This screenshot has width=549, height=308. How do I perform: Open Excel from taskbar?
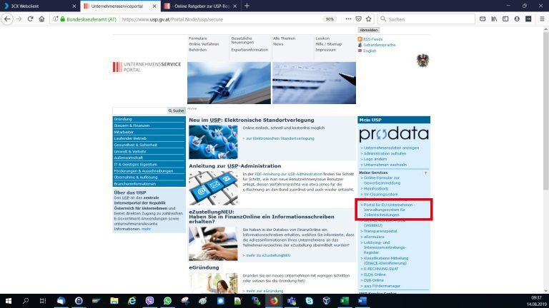(345, 301)
